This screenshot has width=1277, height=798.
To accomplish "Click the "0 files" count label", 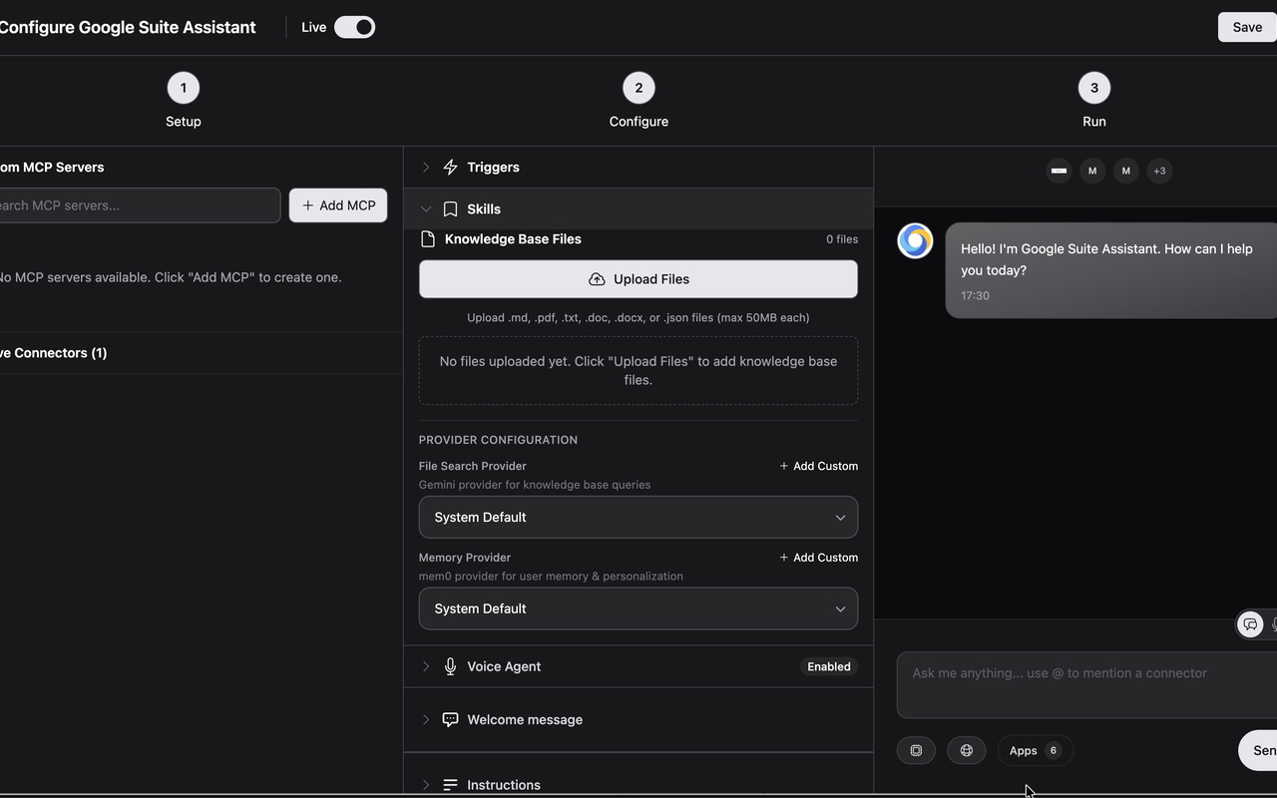I will (842, 239).
